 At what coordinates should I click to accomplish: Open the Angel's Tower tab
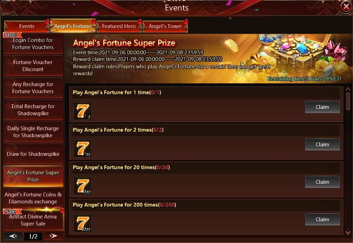165,26
